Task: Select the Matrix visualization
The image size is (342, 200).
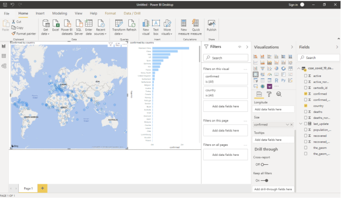Action: pyautogui.click(x=269, y=80)
